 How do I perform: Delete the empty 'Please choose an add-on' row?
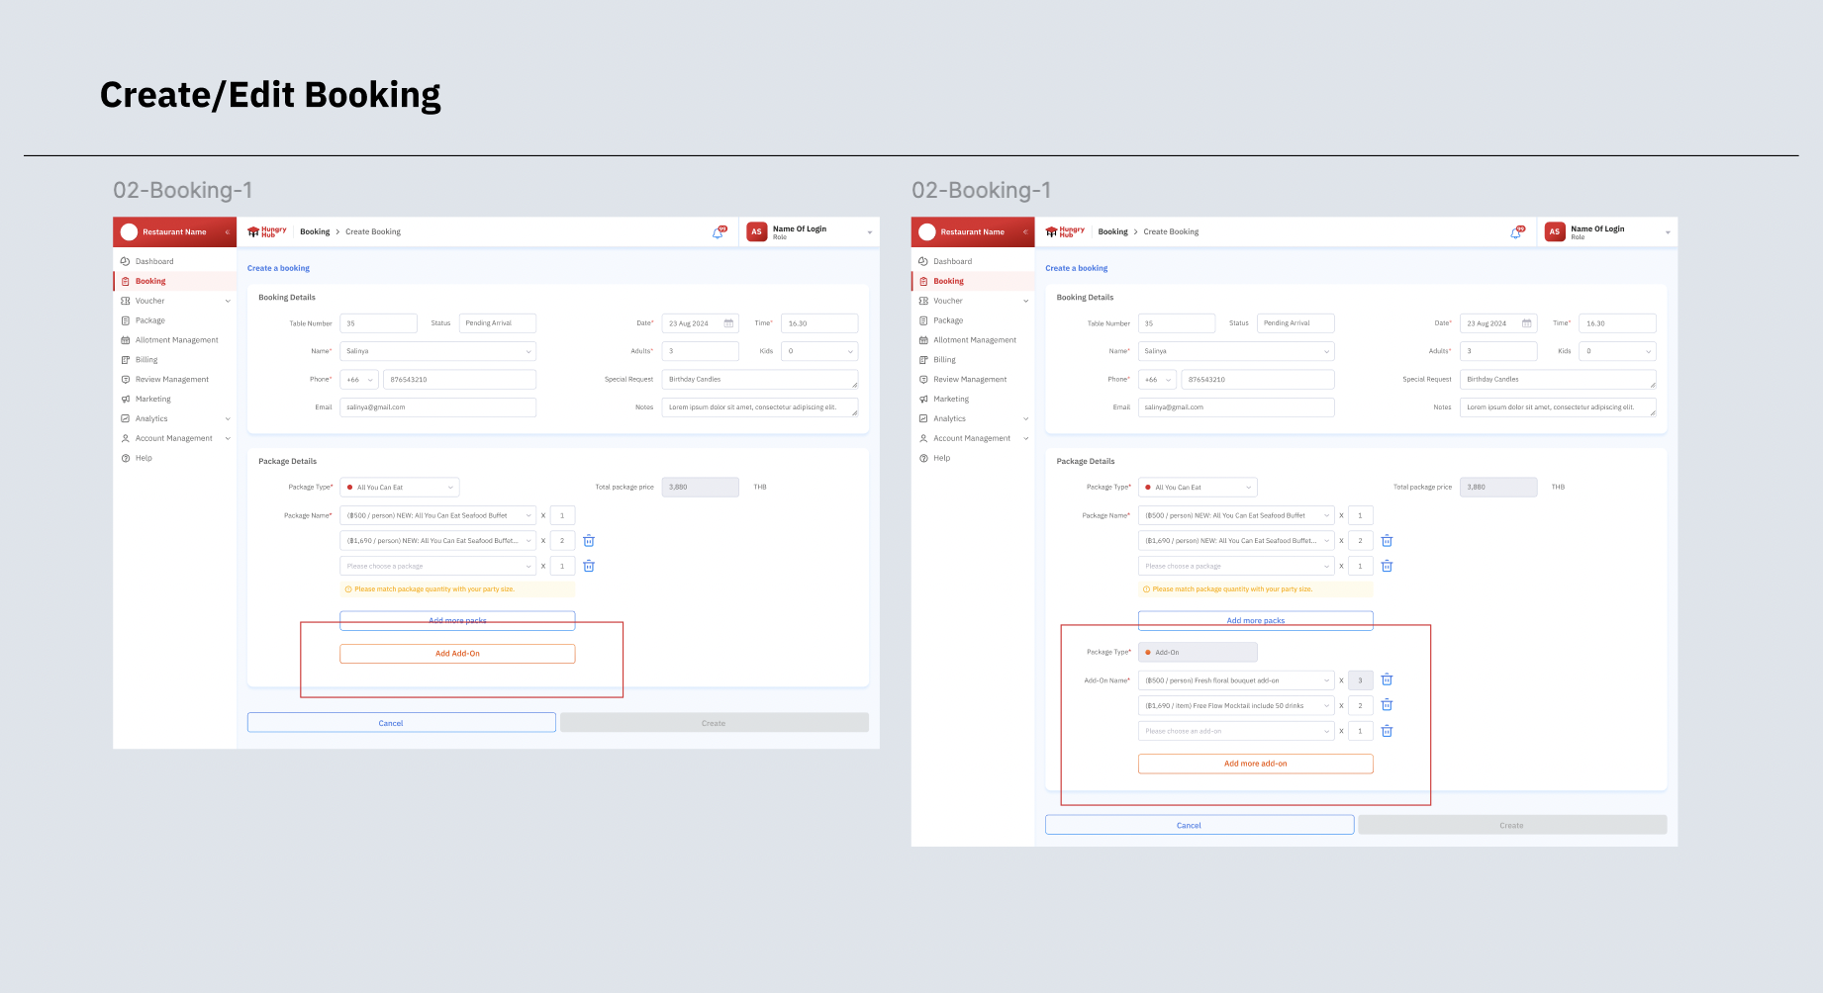coord(1387,731)
